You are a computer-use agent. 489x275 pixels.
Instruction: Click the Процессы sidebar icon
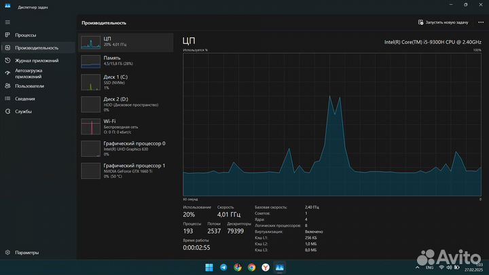point(7,35)
